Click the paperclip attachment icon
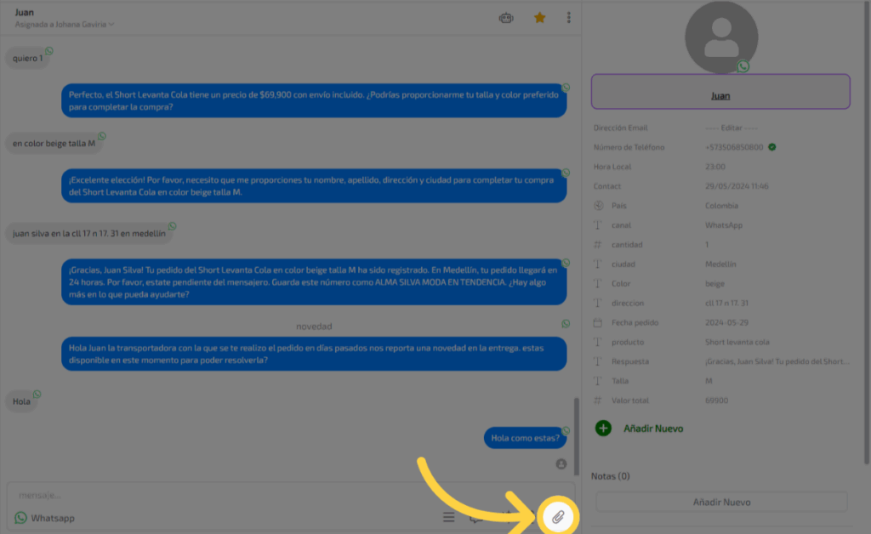Image resolution: width=871 pixels, height=534 pixels. point(558,517)
